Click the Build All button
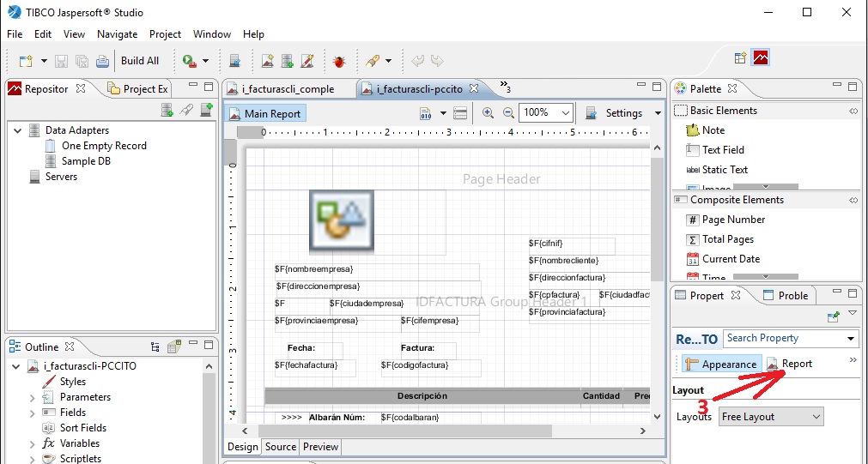This screenshot has width=868, height=464. coord(140,61)
